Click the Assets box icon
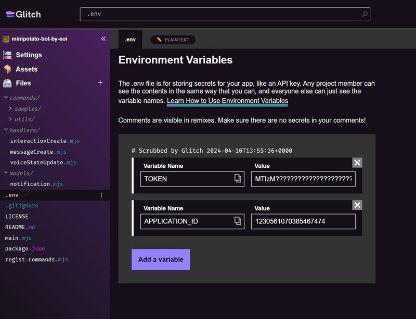The height and width of the screenshot is (319, 416). pyautogui.click(x=7, y=69)
